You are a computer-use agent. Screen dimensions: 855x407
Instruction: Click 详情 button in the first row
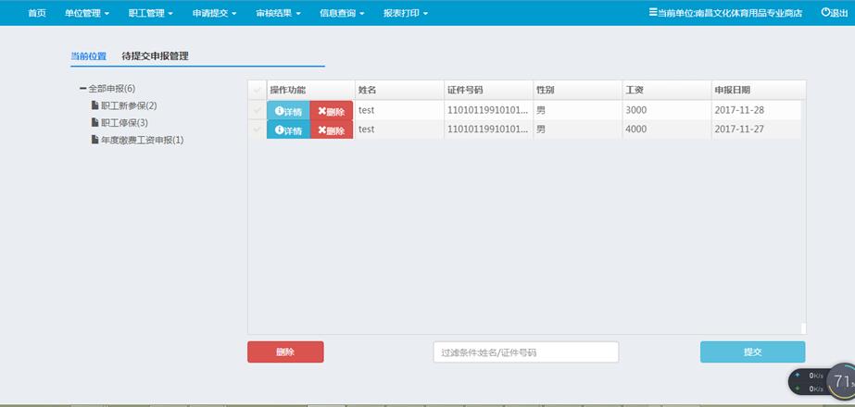(x=288, y=111)
